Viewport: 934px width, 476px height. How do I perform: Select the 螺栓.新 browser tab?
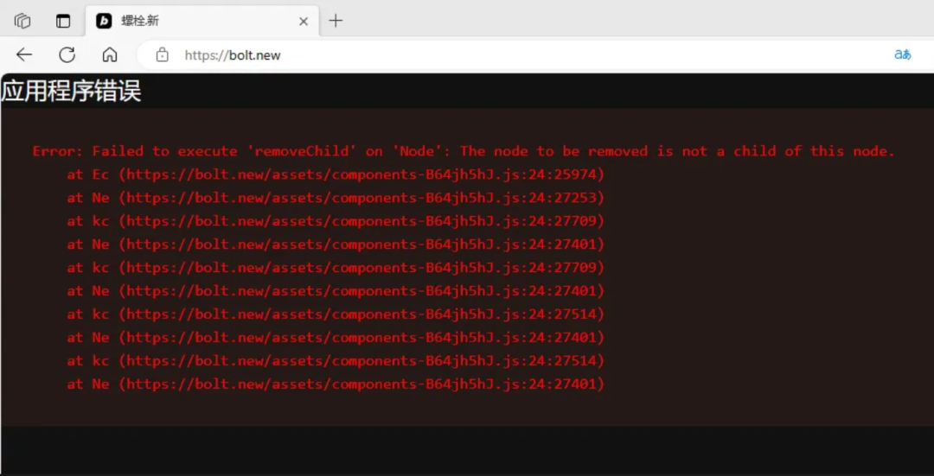point(202,21)
